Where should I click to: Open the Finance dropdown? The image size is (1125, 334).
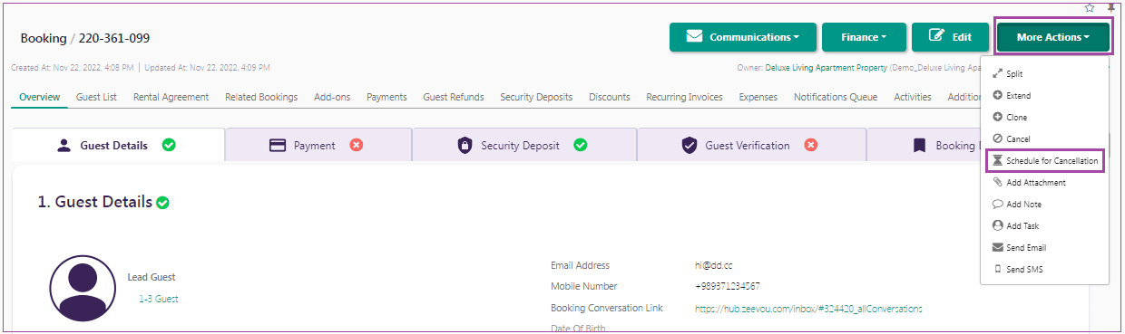[x=864, y=37]
